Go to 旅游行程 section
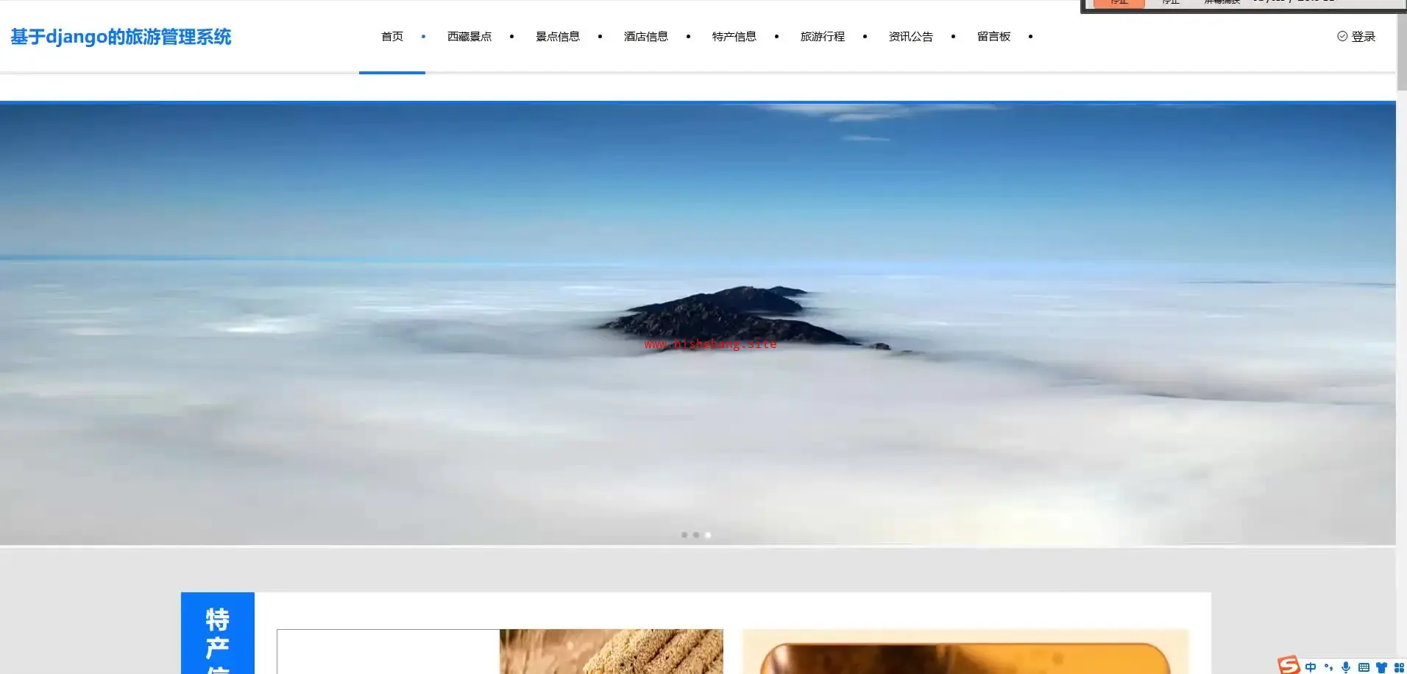This screenshot has height=674, width=1407. pos(823,36)
